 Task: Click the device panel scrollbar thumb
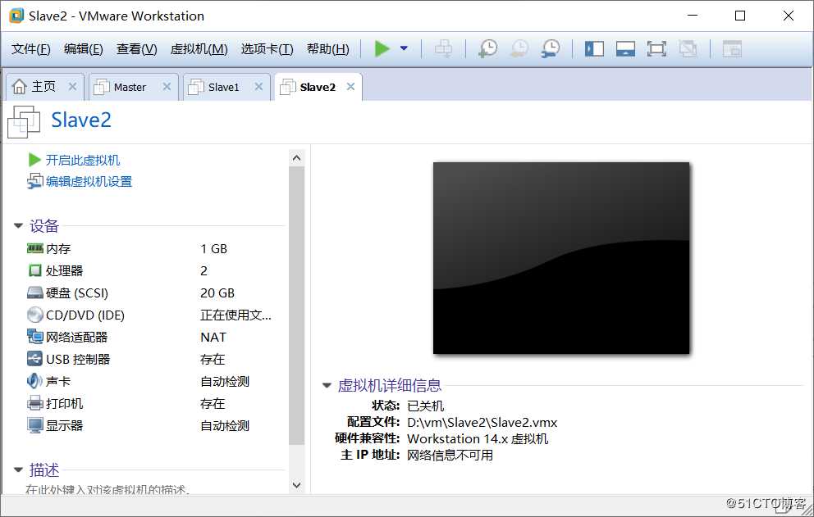pyautogui.click(x=297, y=306)
